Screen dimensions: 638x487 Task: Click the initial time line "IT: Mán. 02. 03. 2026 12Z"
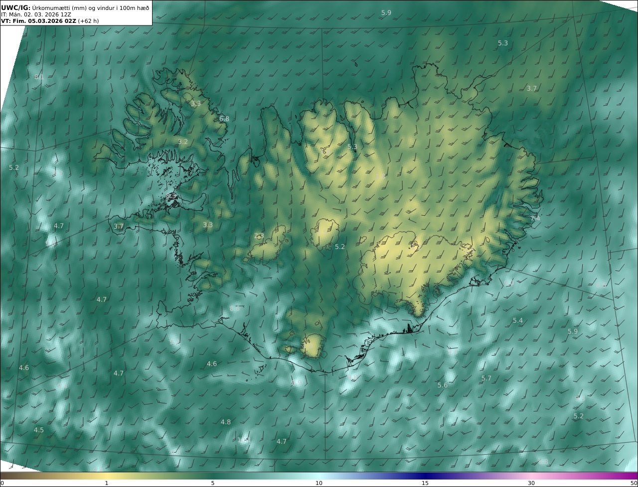[36, 14]
